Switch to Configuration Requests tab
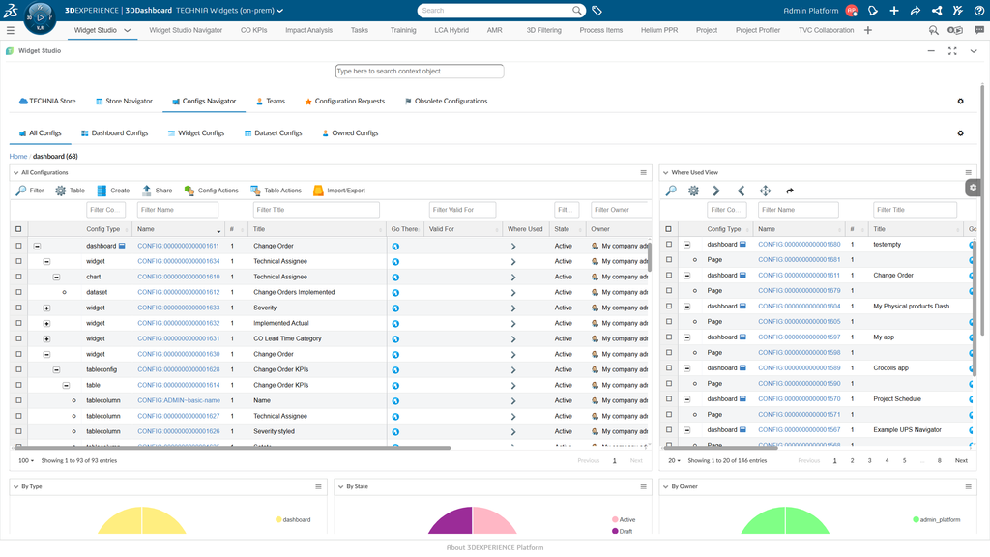 345,101
